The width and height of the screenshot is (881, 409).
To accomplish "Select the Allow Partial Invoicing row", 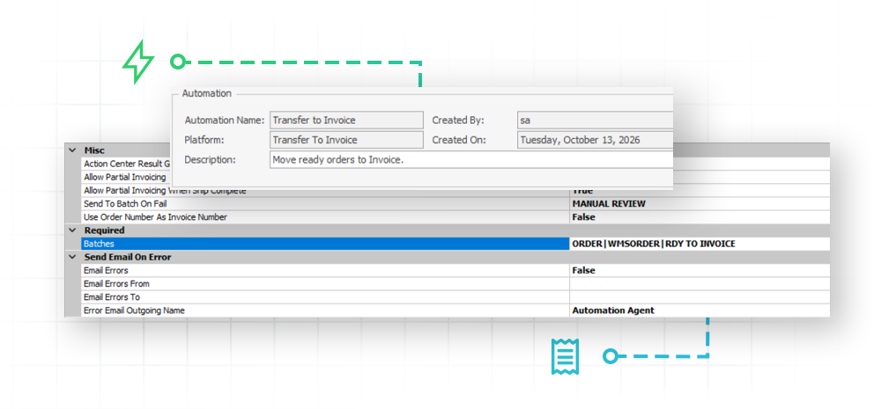I will click(x=126, y=178).
